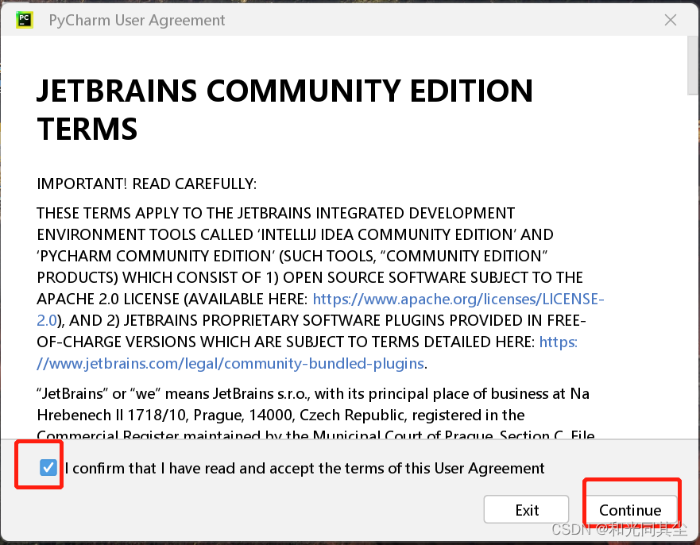Click the 'IMPORTANT! READ CAREFULLY:' line
The height and width of the screenshot is (545, 700).
(x=146, y=184)
